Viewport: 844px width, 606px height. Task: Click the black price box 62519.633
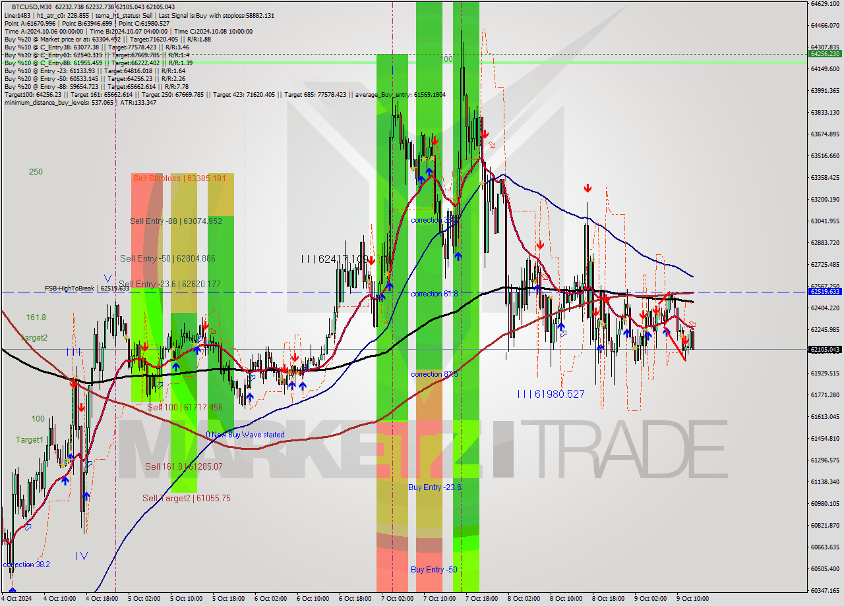coord(824,291)
